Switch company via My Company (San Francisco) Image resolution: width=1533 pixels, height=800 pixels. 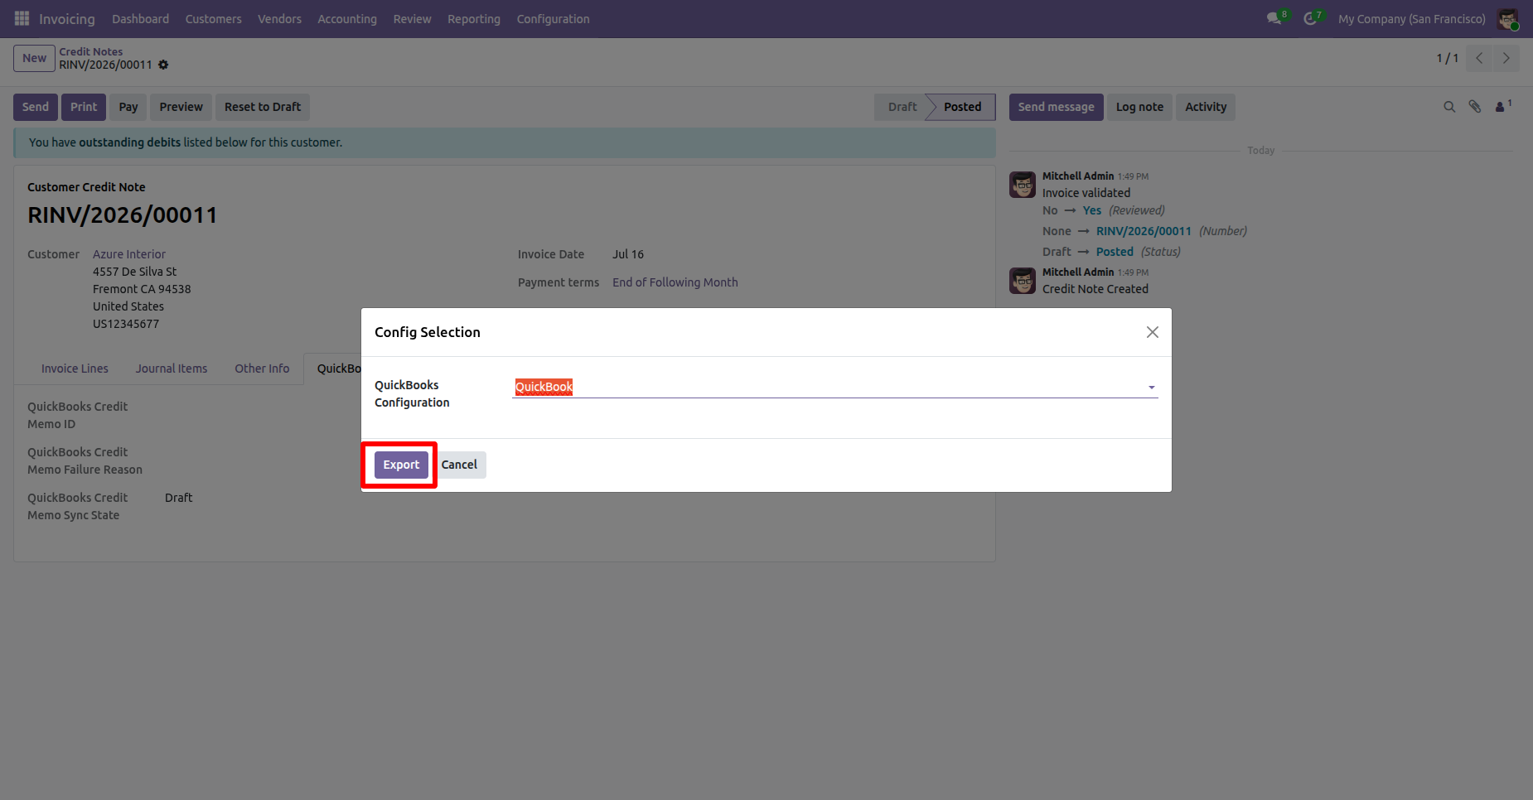coord(1412,19)
